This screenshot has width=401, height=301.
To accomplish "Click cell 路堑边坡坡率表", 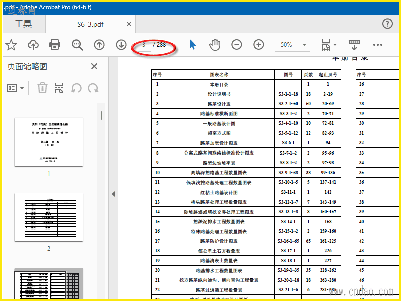I will [x=219, y=163].
